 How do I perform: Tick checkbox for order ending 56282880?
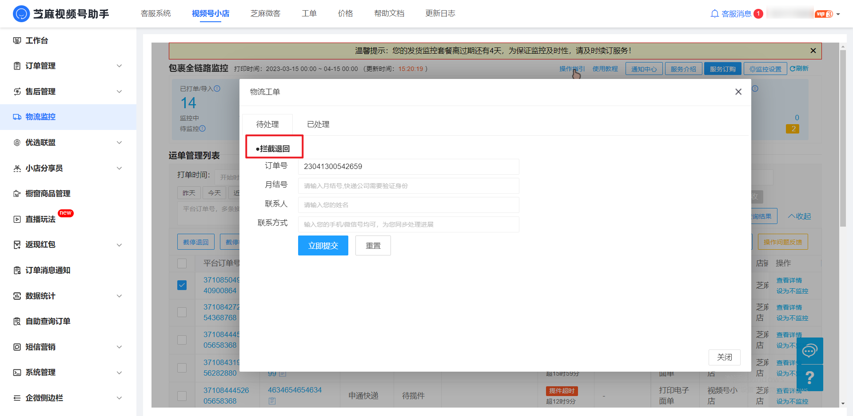coord(182,368)
